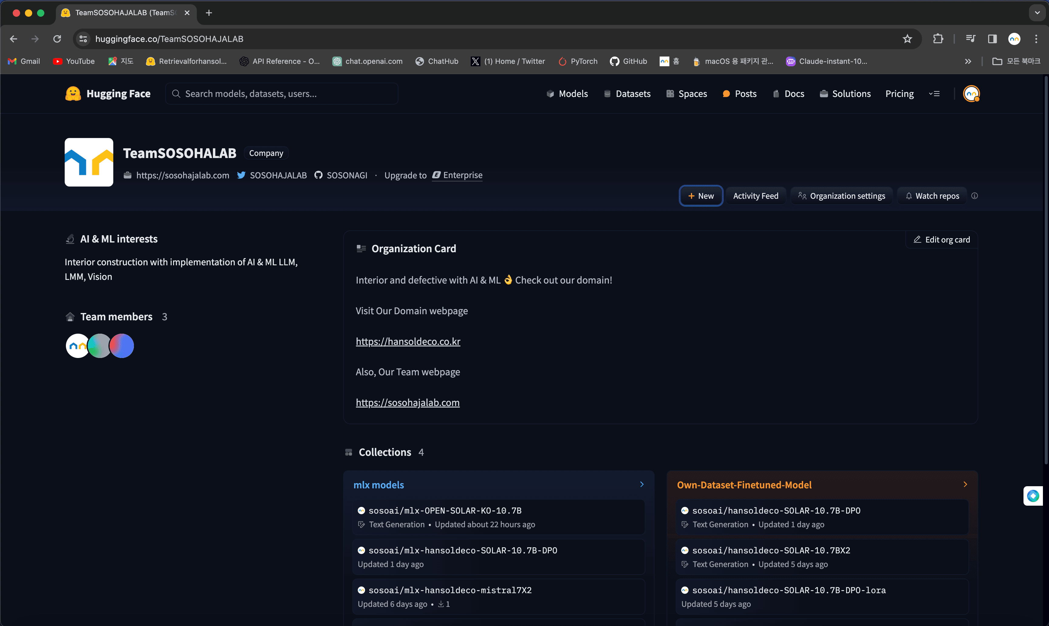Expand the navigation more-options menu

tap(935, 94)
